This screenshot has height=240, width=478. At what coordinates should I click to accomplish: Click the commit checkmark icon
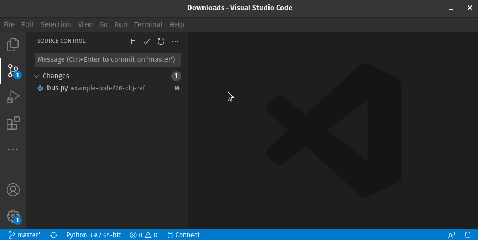tap(147, 41)
